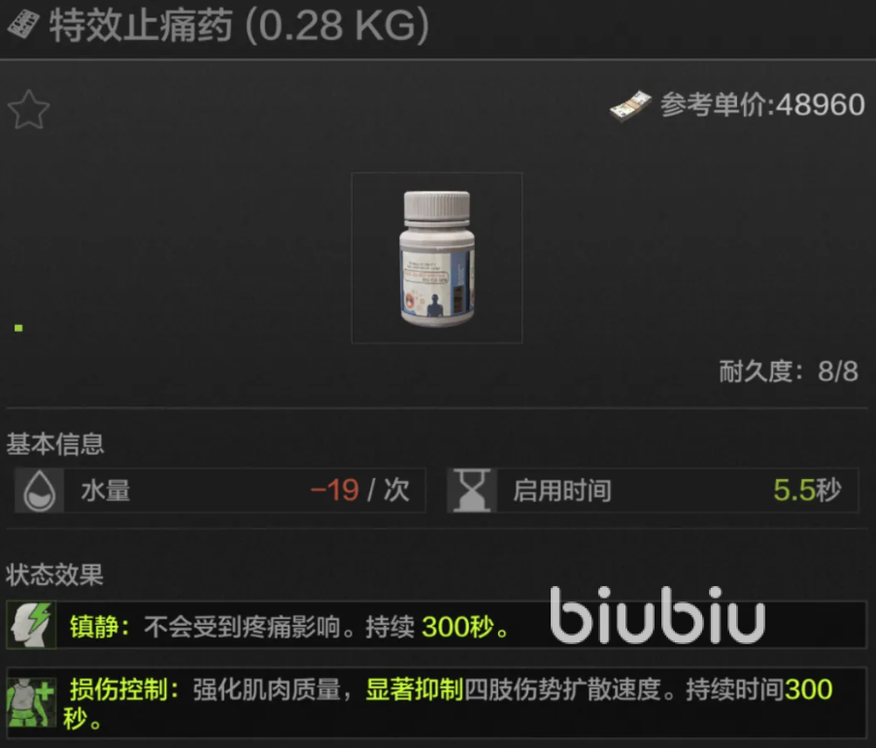This screenshot has width=876, height=748.
Task: Click the biubiu watermark logo
Action: click(657, 615)
